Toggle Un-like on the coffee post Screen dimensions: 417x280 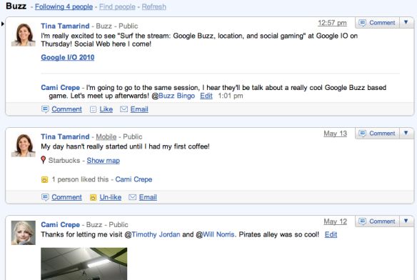[111, 197]
